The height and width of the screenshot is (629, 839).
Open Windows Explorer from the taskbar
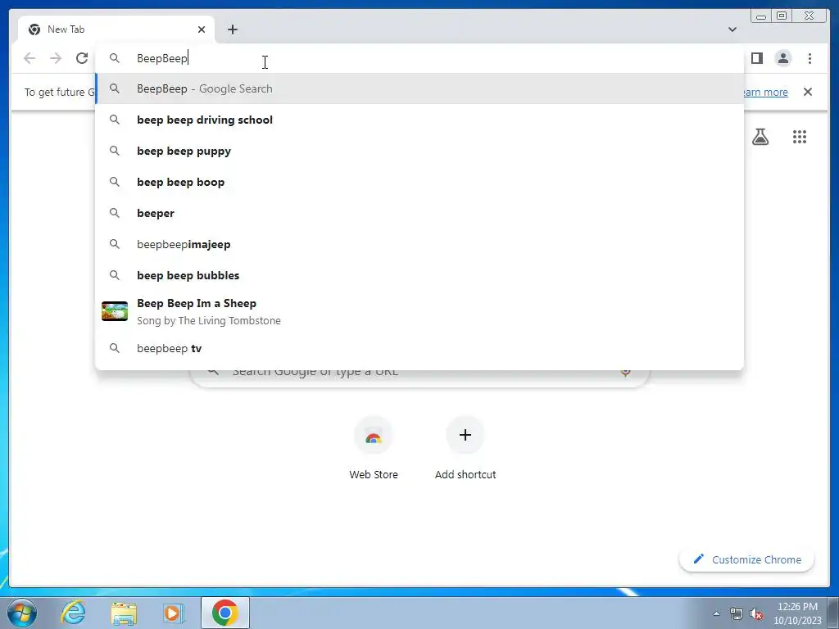(124, 613)
